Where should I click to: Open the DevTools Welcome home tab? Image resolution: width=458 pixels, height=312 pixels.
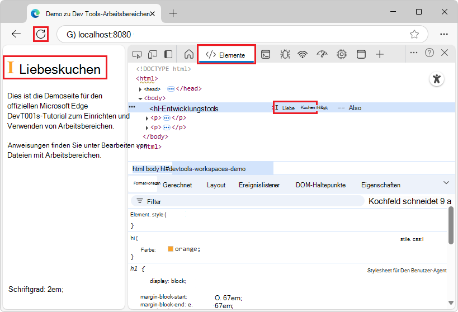pyautogui.click(x=188, y=54)
